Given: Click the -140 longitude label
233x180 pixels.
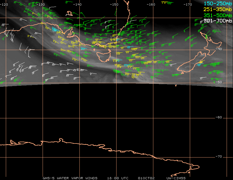Looking at the screenshot, I should 77,4.
